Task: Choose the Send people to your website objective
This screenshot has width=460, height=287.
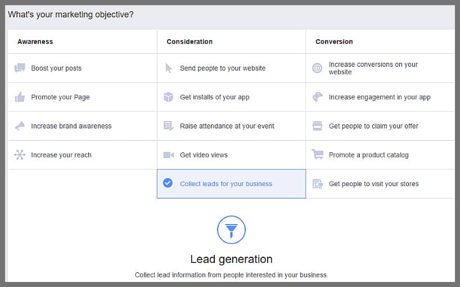Action: [x=223, y=68]
